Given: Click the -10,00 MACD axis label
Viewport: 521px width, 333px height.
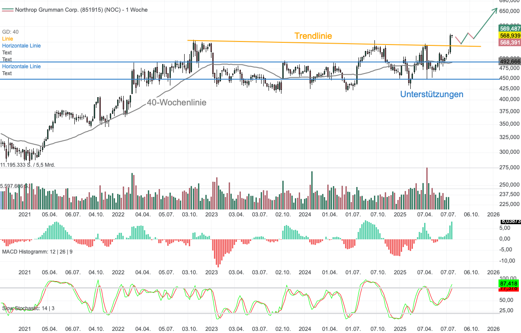Looking at the screenshot, I should (x=508, y=261).
